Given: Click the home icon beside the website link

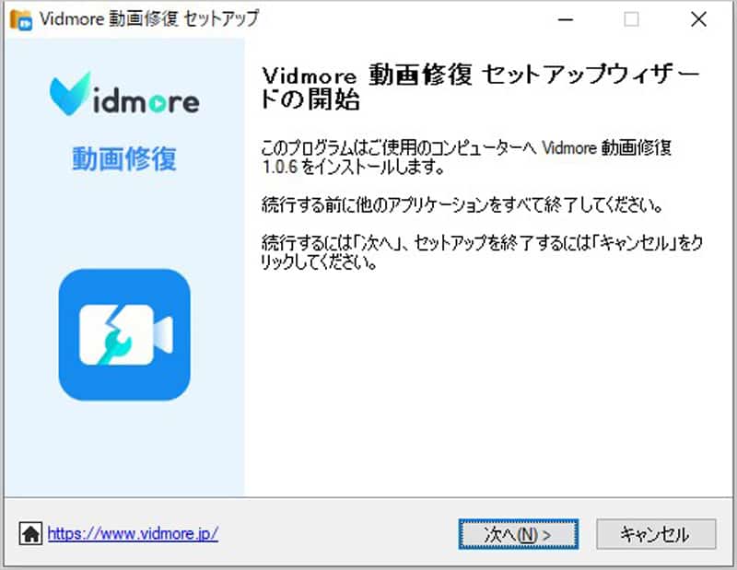Looking at the screenshot, I should pos(32,534).
